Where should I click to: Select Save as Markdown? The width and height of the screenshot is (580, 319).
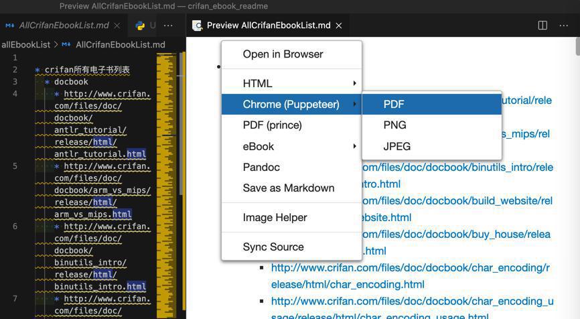291,188
